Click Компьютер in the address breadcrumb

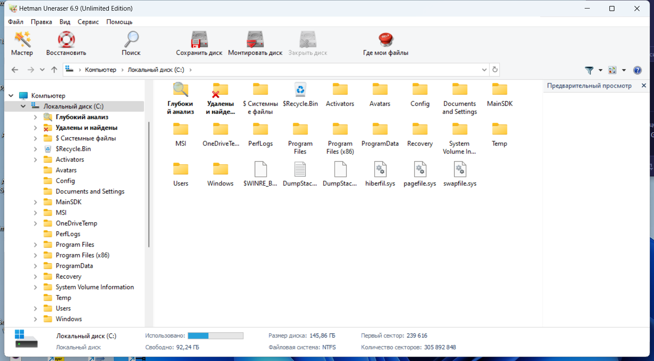[100, 70]
